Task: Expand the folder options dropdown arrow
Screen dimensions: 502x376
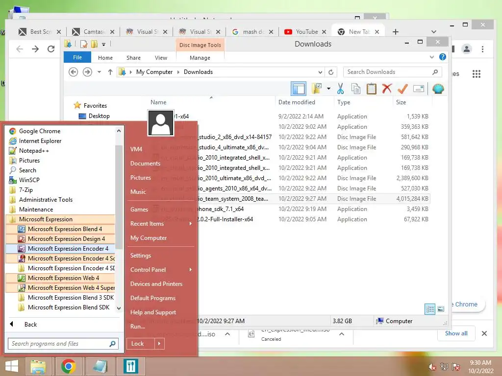Action: click(x=328, y=89)
